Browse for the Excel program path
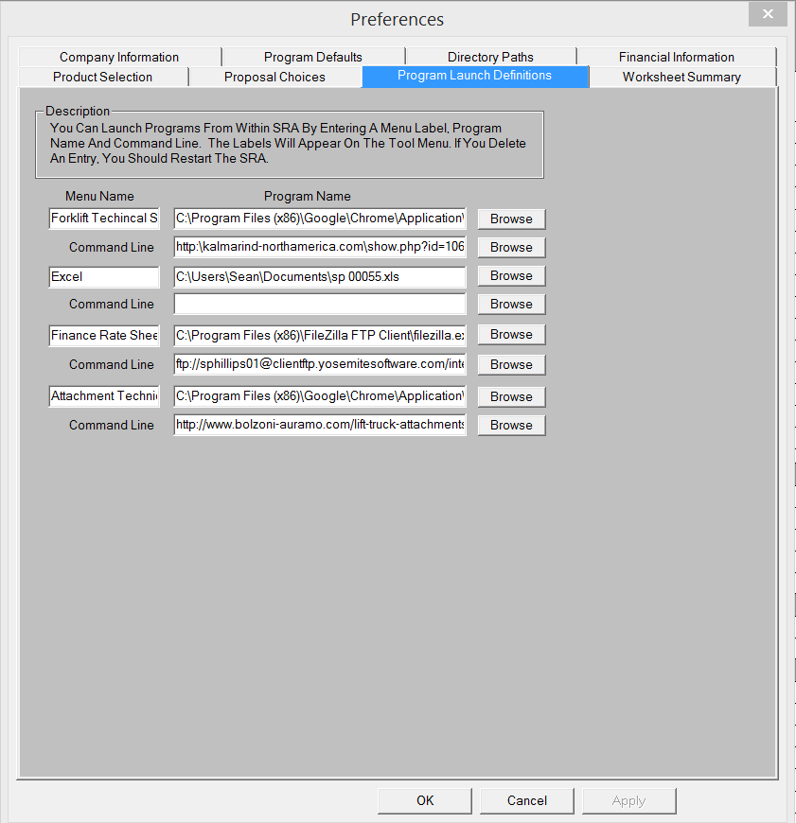 tap(510, 275)
